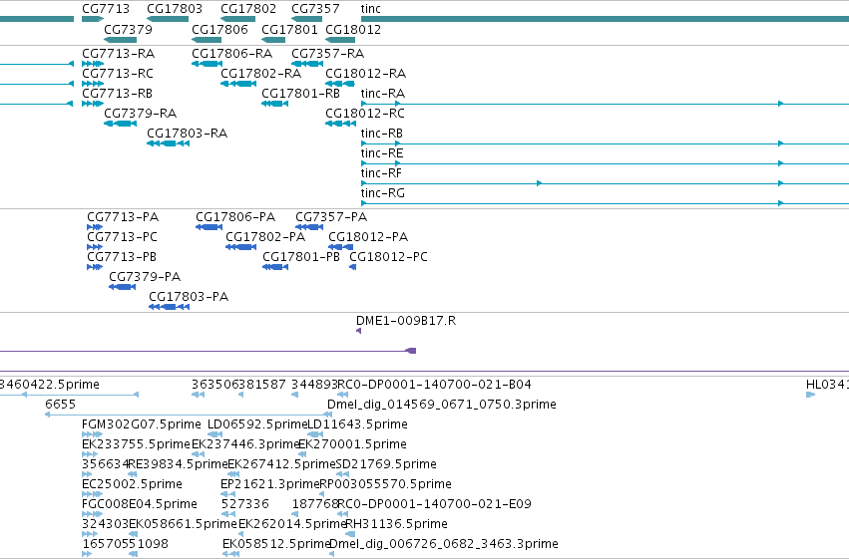
Task: Click transcript CG17806-RA label
Action: coord(231,54)
